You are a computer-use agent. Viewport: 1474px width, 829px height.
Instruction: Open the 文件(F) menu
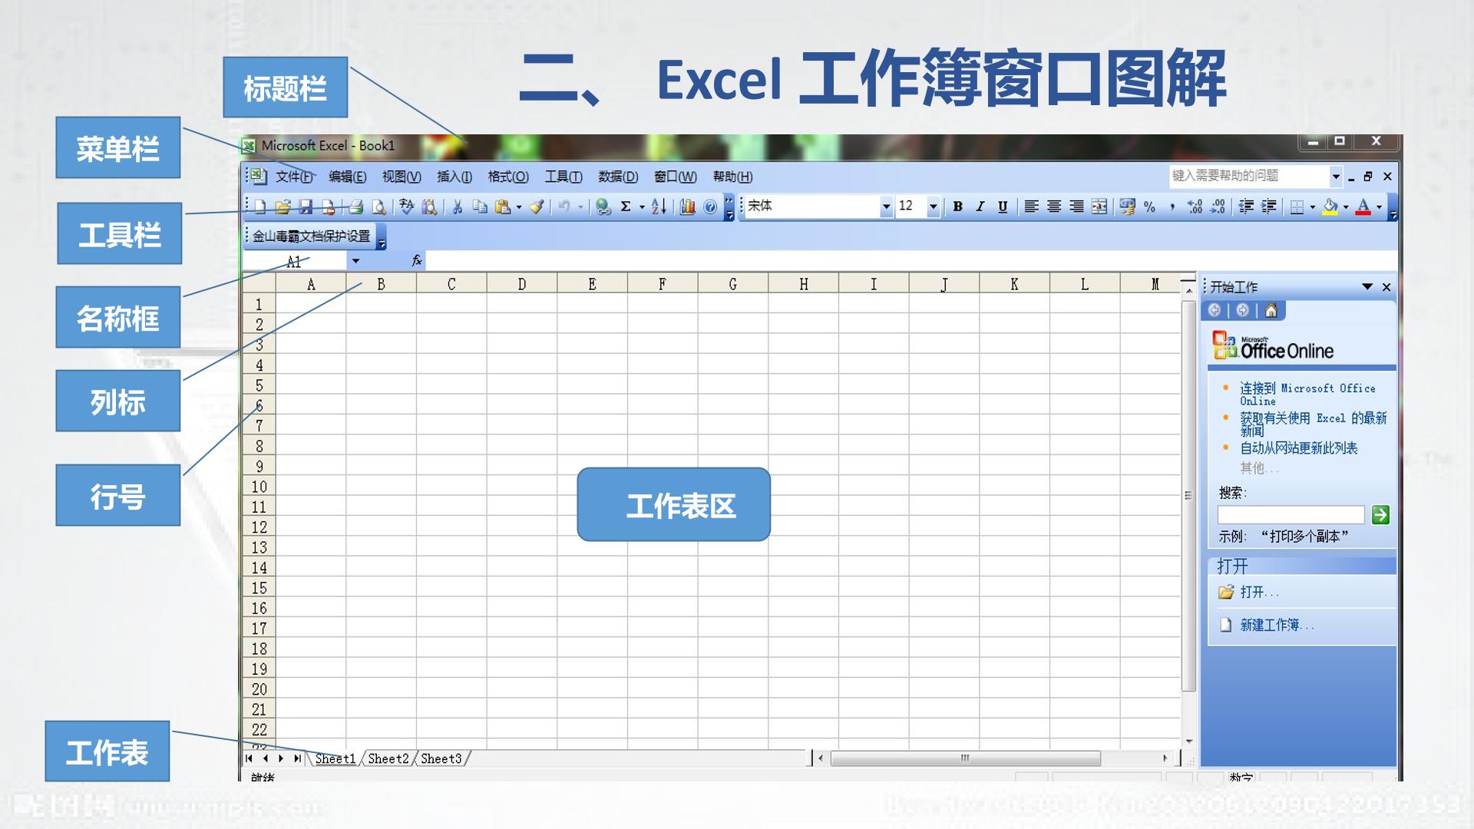tap(295, 177)
